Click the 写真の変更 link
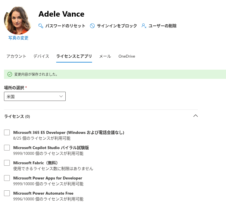Viewport: 226px width, 215px height. (18, 38)
